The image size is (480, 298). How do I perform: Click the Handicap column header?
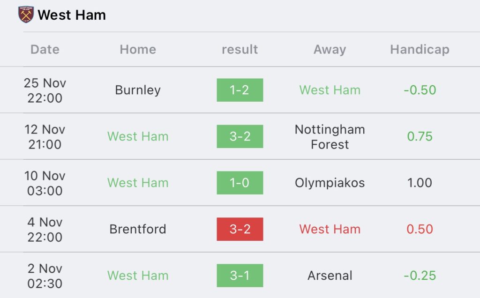pyautogui.click(x=420, y=49)
